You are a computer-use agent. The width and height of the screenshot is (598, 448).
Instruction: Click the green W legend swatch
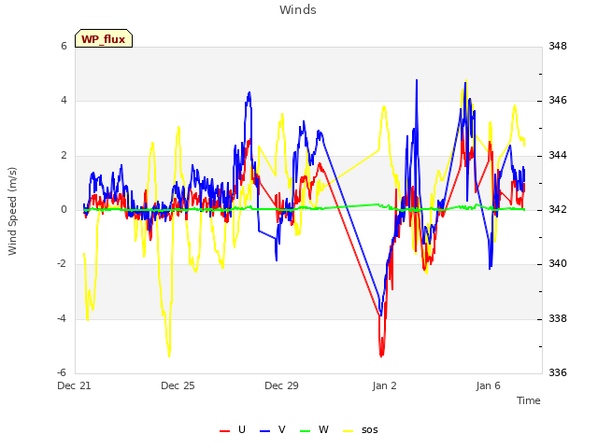point(306,431)
